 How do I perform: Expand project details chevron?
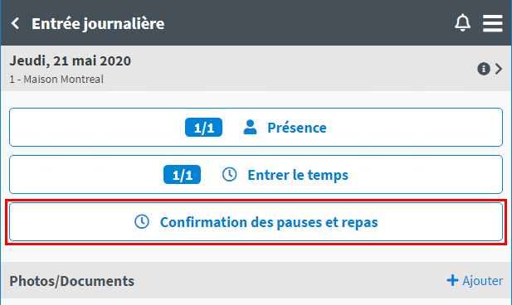(498, 69)
